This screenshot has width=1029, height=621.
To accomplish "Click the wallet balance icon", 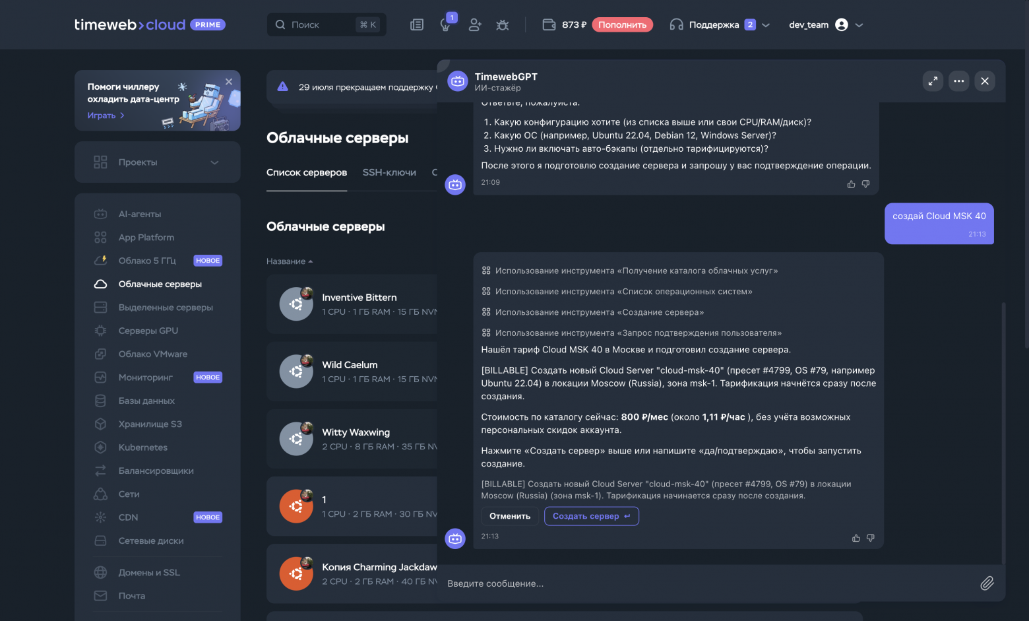I will pyautogui.click(x=549, y=24).
